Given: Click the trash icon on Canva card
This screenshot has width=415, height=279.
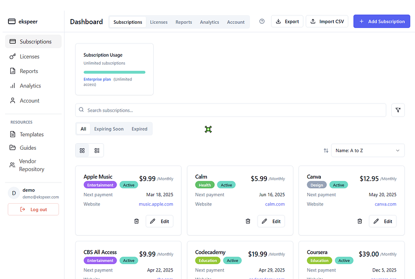Looking at the screenshot, I should coord(360,221).
